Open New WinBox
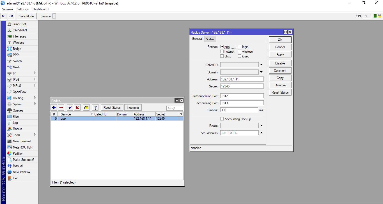This screenshot has width=383, height=204. 22,172
